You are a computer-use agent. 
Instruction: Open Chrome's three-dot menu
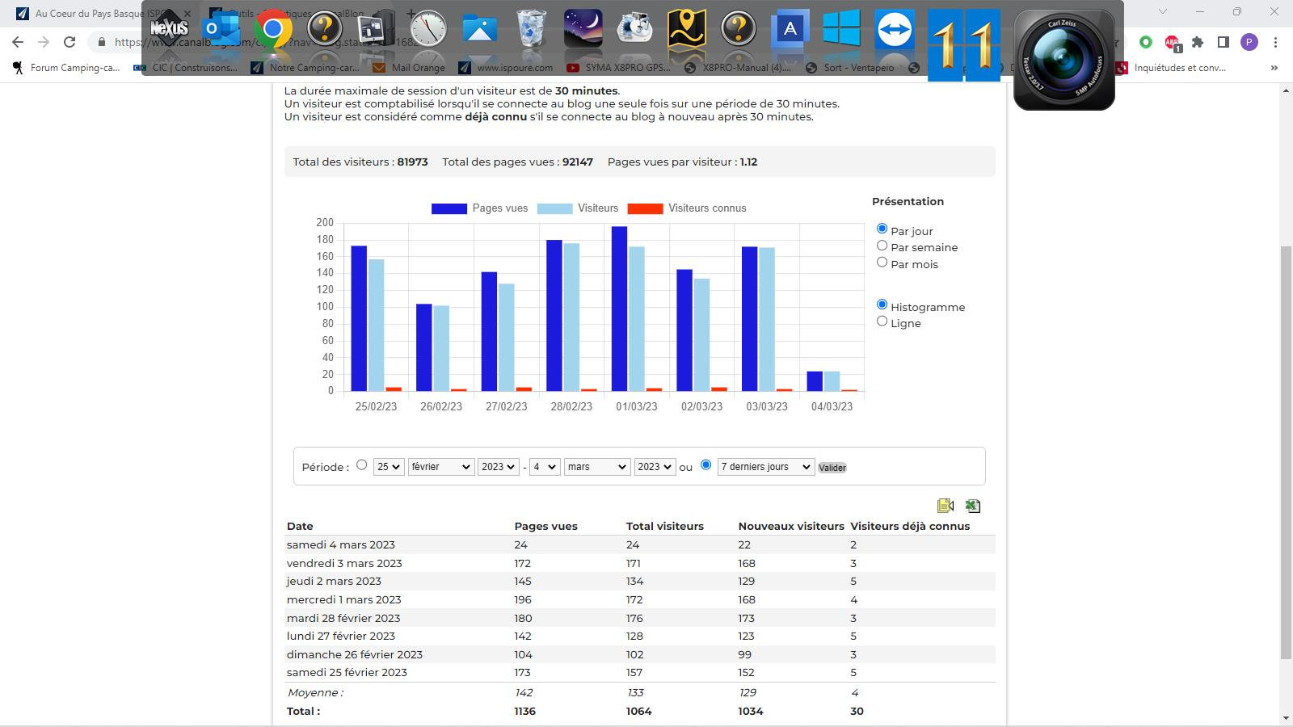(x=1275, y=42)
